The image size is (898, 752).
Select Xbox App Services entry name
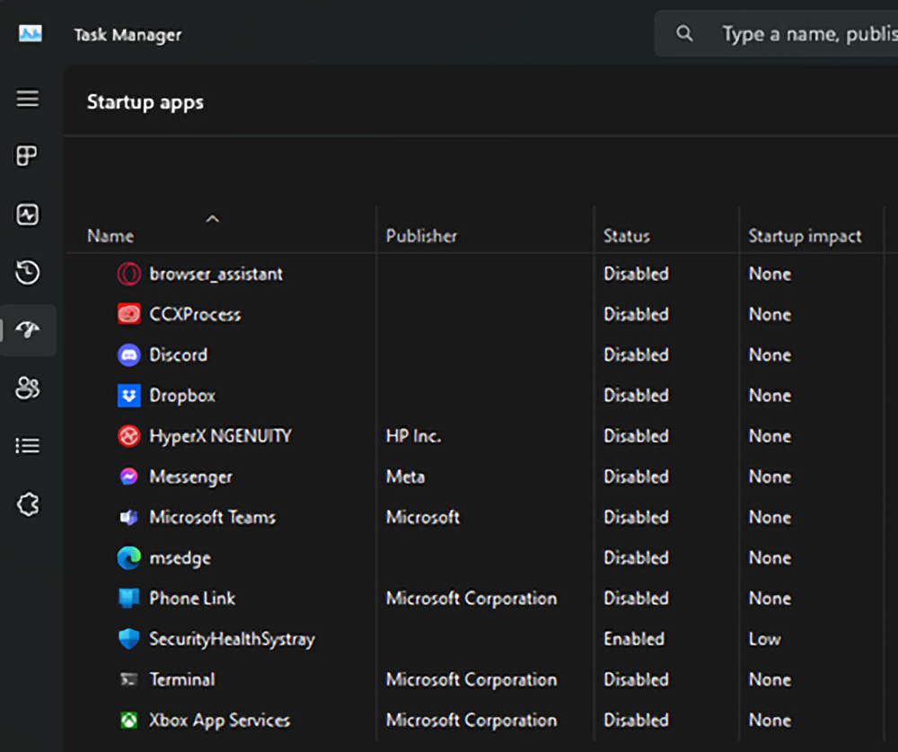[219, 720]
